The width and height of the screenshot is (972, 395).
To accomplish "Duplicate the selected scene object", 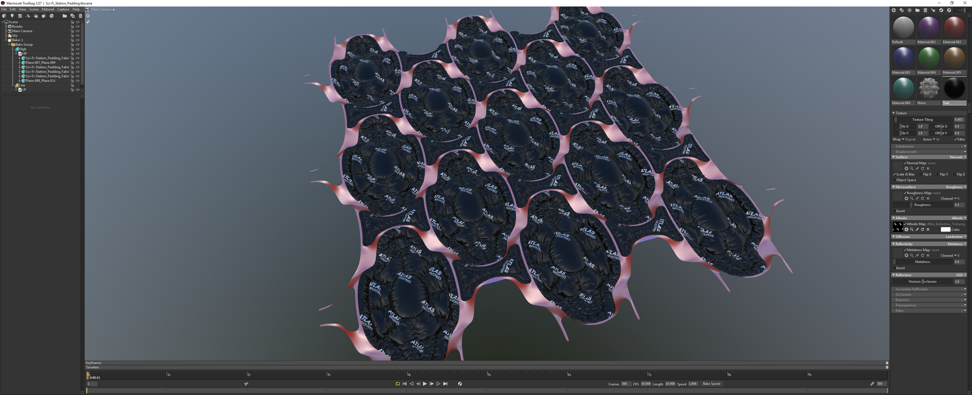I will coord(72,16).
